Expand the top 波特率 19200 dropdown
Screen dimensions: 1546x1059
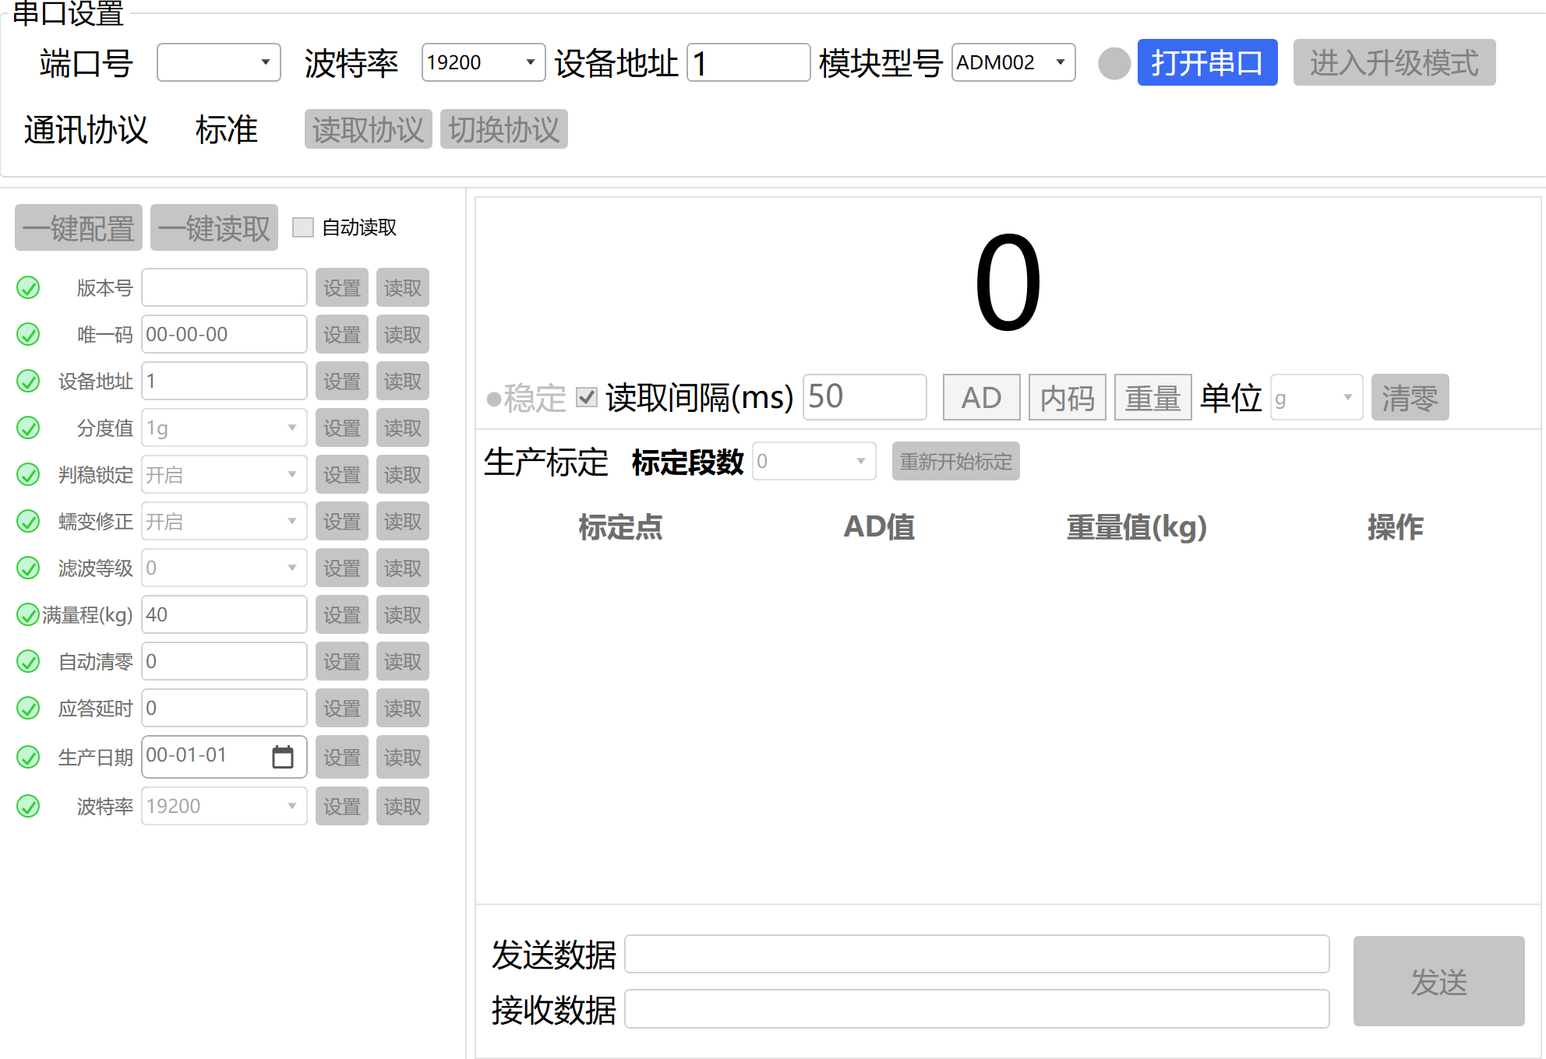point(483,62)
